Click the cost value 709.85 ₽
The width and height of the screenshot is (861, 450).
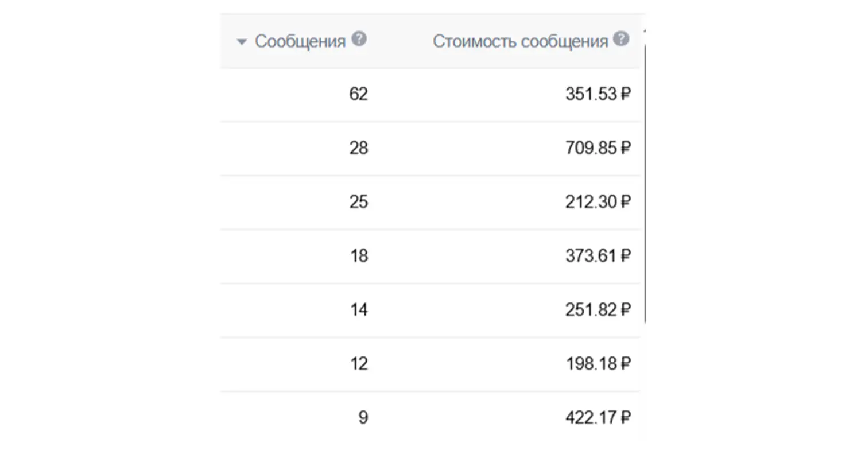coord(598,148)
